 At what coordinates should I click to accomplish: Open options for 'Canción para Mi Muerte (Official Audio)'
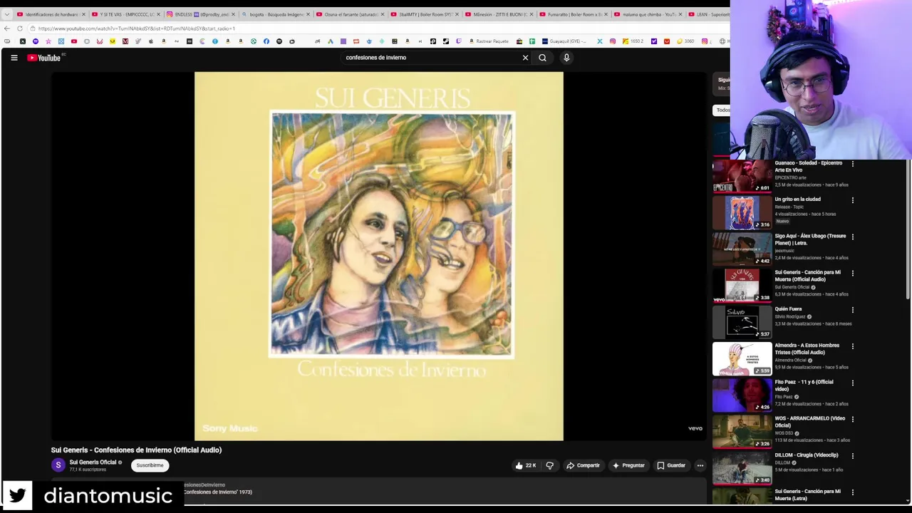tap(852, 273)
